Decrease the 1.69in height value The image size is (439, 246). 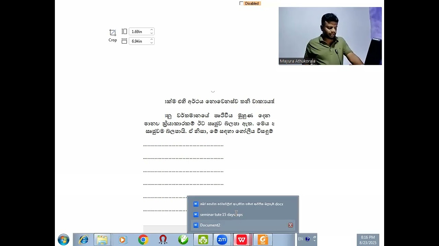(152, 33)
